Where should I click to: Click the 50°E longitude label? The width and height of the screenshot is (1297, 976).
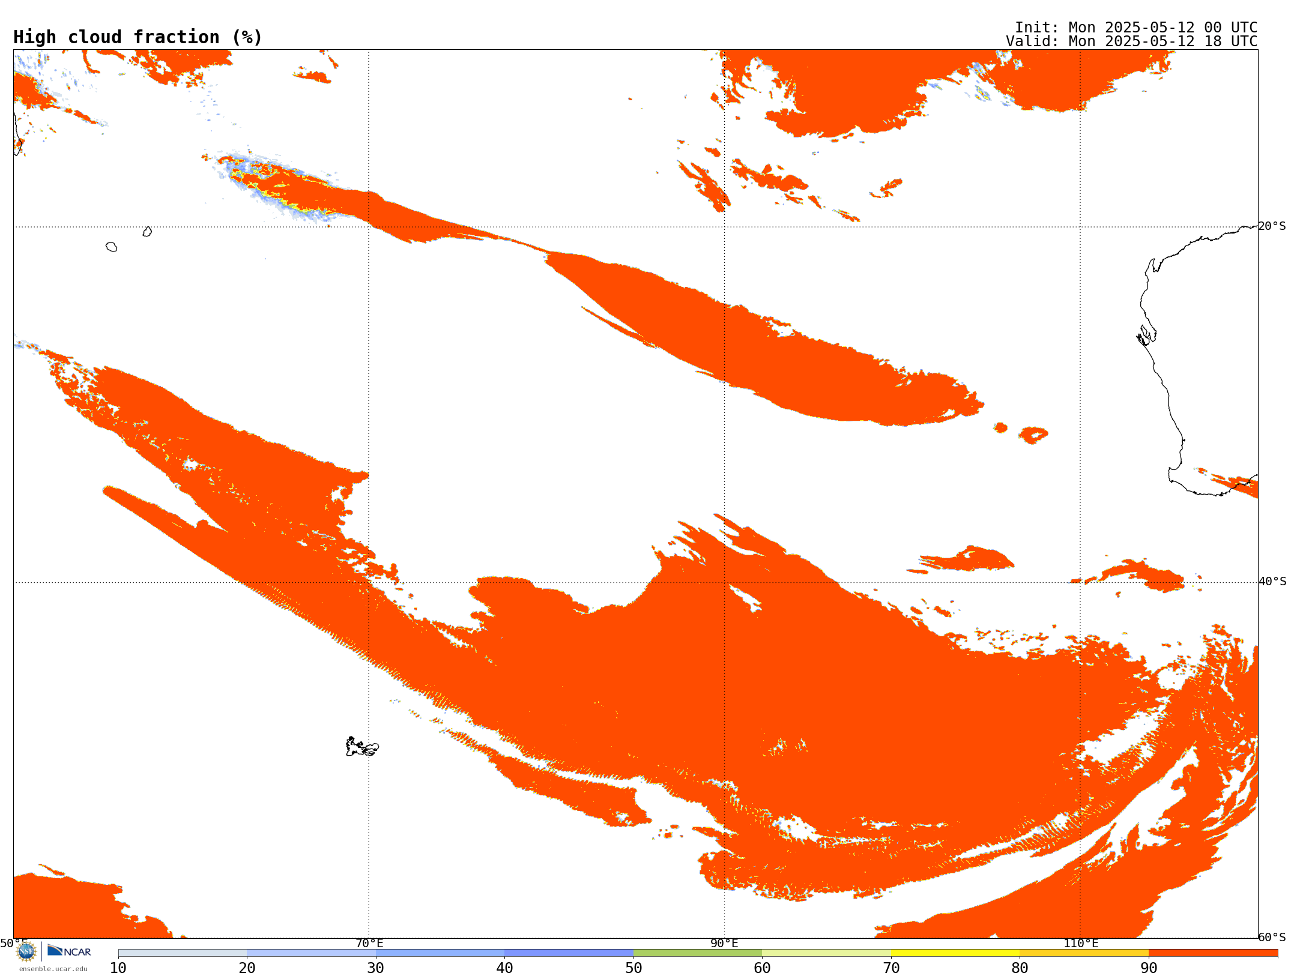[x=13, y=944]
